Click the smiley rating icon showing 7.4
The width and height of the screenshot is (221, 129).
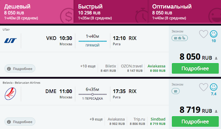[214, 87]
